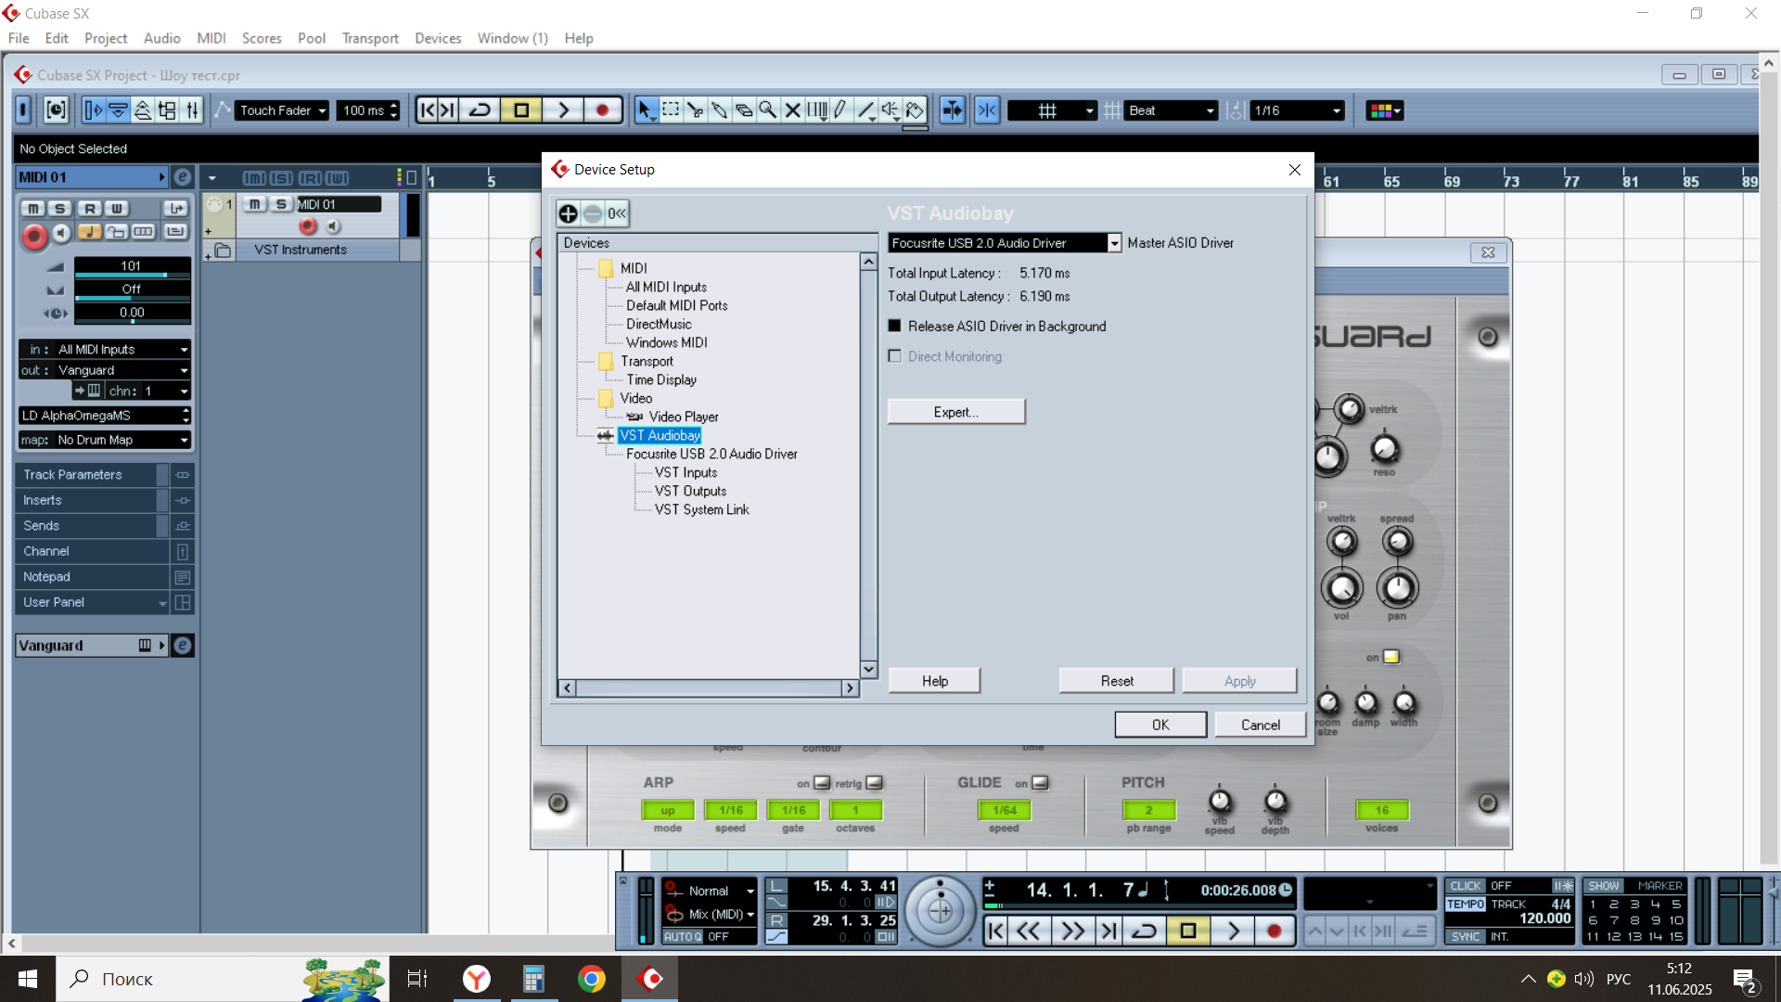This screenshot has height=1002, width=1781.
Task: Open the MIDI menu
Action: click(x=211, y=38)
